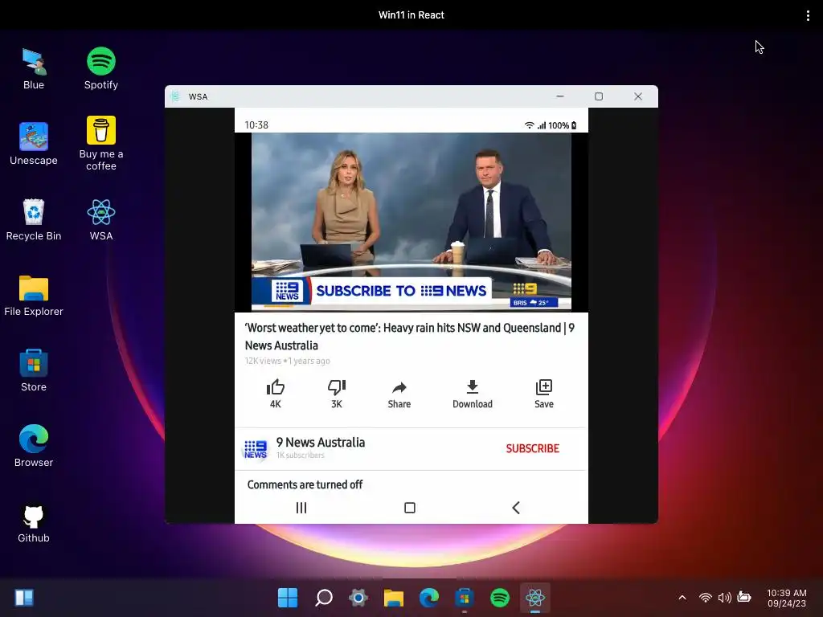This screenshot has height=617, width=823.
Task: Launch Unescape from the desktop
Action: [x=34, y=144]
